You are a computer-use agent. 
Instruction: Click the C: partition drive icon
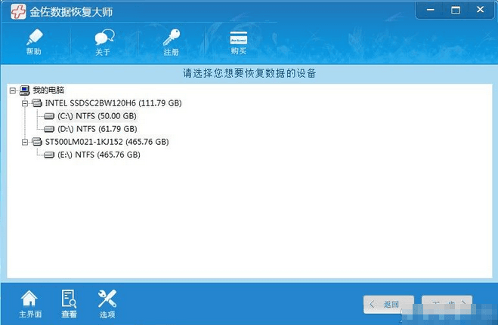[x=49, y=116]
